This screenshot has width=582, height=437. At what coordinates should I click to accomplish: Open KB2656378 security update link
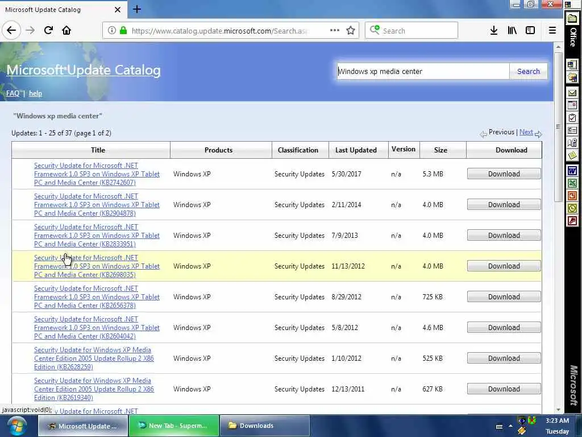point(97,297)
